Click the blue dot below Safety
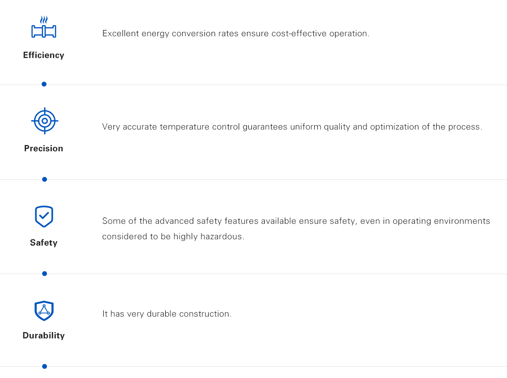 tap(45, 274)
